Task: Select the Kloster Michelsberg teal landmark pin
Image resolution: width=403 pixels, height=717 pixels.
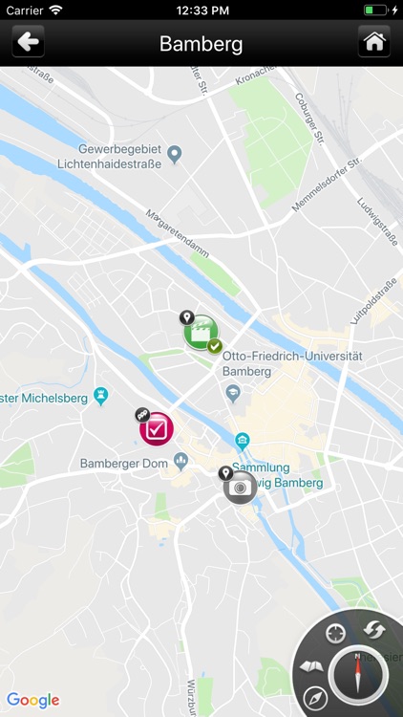Action: click(100, 396)
